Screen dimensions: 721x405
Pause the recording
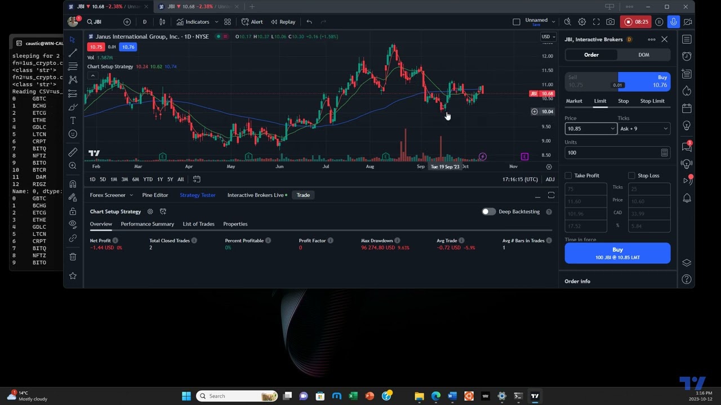click(659, 22)
